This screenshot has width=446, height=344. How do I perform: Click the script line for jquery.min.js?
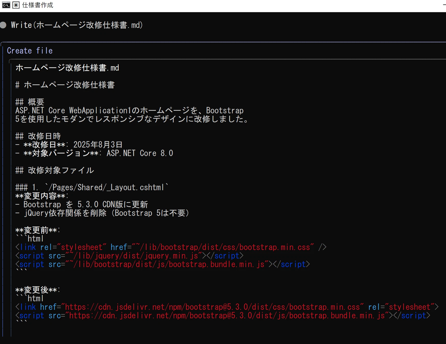tap(129, 255)
